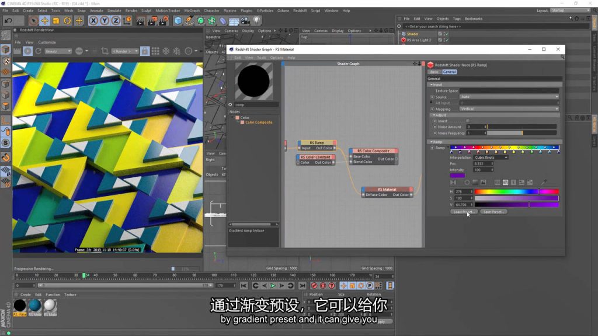
Task: Adjust the Hue slider bar
Action: pyautogui.click(x=517, y=191)
